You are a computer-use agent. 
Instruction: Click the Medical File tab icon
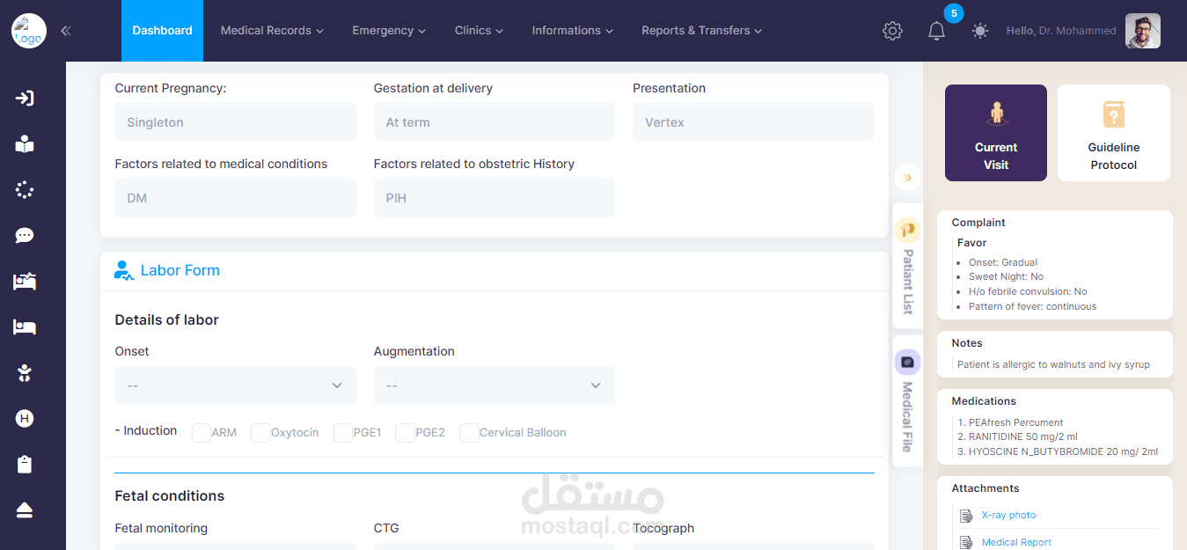point(907,362)
